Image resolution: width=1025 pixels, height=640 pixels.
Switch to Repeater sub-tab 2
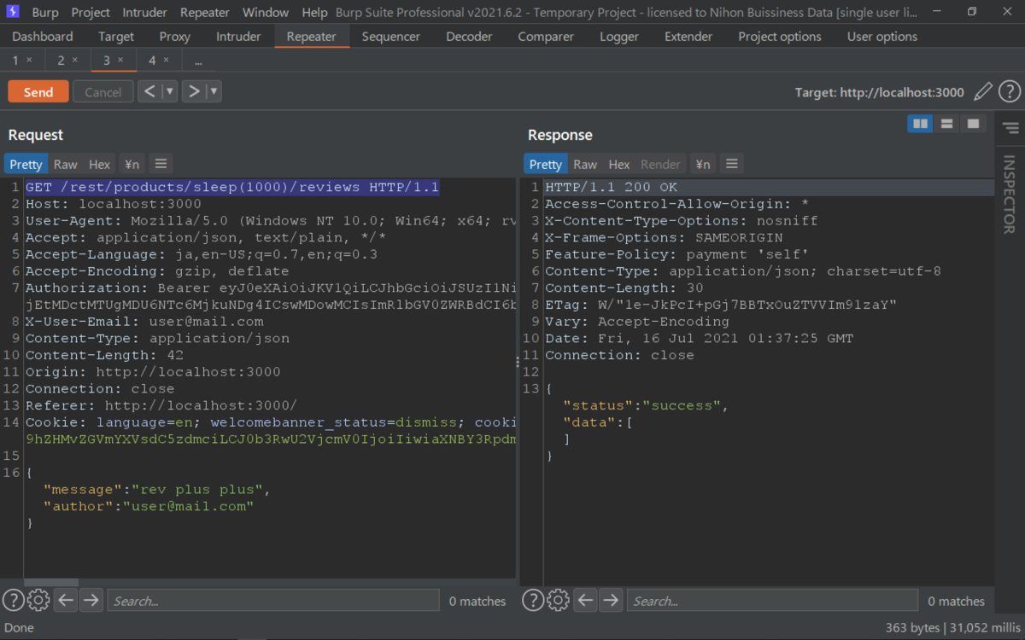click(61, 60)
